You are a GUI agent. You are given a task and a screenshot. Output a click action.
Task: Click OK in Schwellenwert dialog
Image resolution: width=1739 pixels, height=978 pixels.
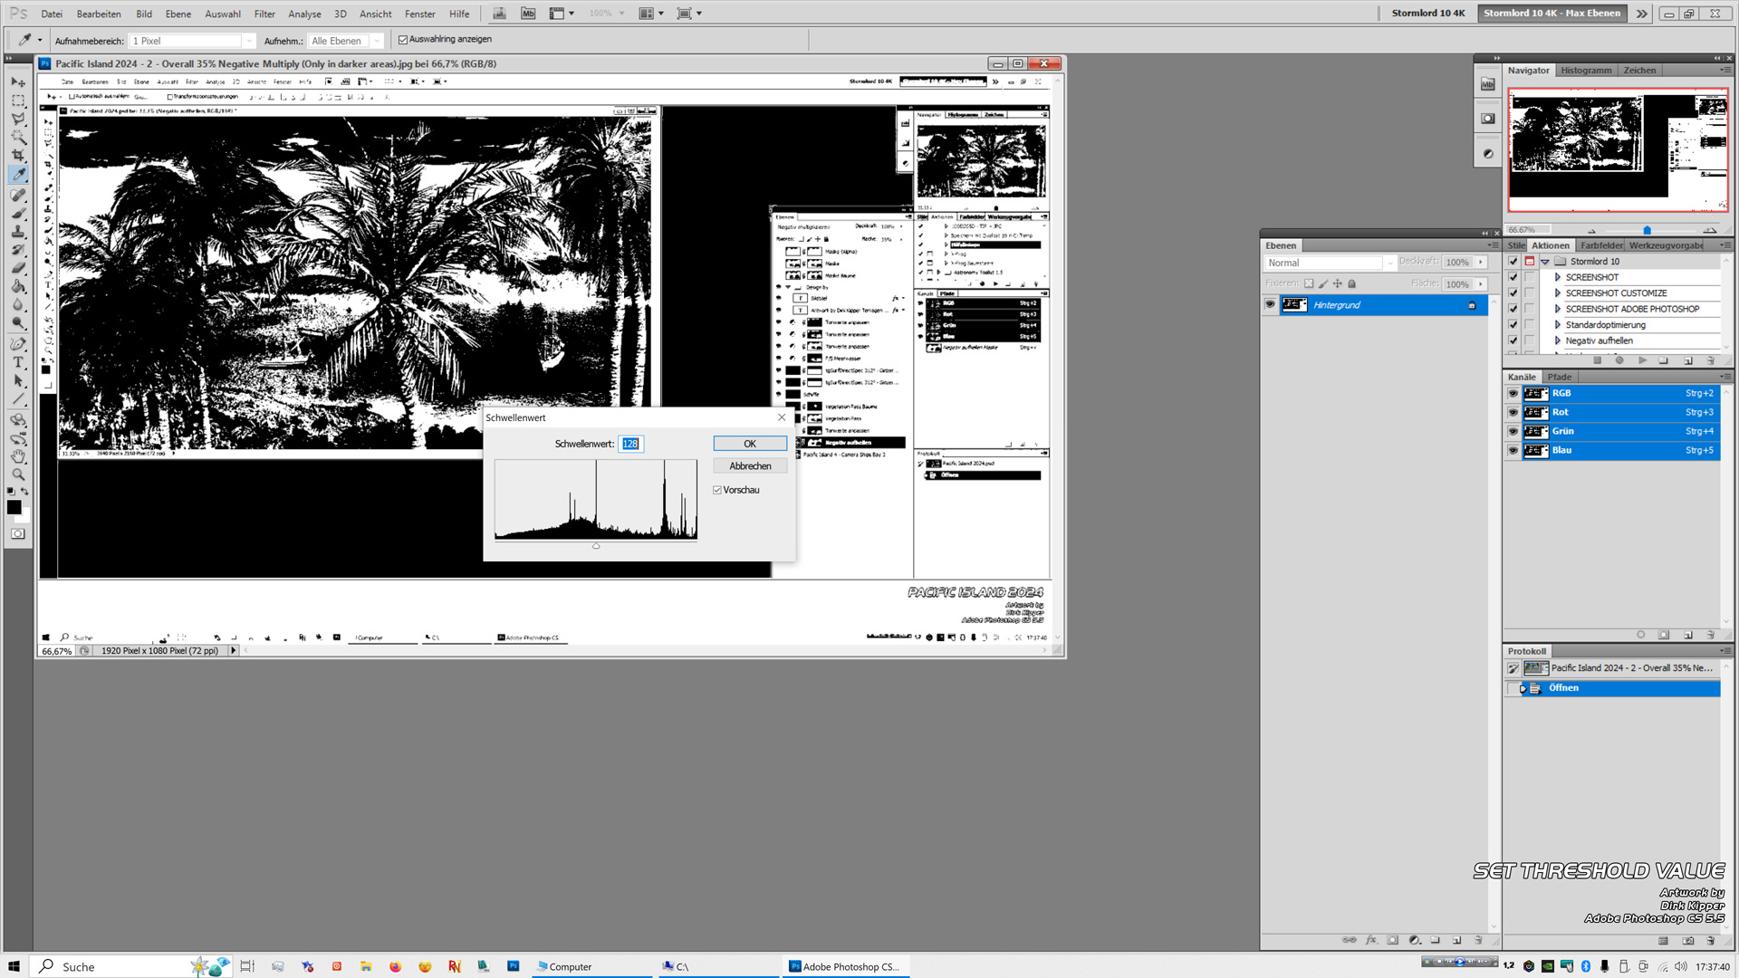pyautogui.click(x=749, y=443)
